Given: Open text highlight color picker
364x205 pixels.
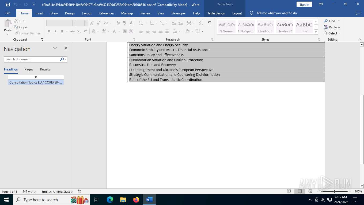Looking at the screenshot, I should [x=104, y=31].
